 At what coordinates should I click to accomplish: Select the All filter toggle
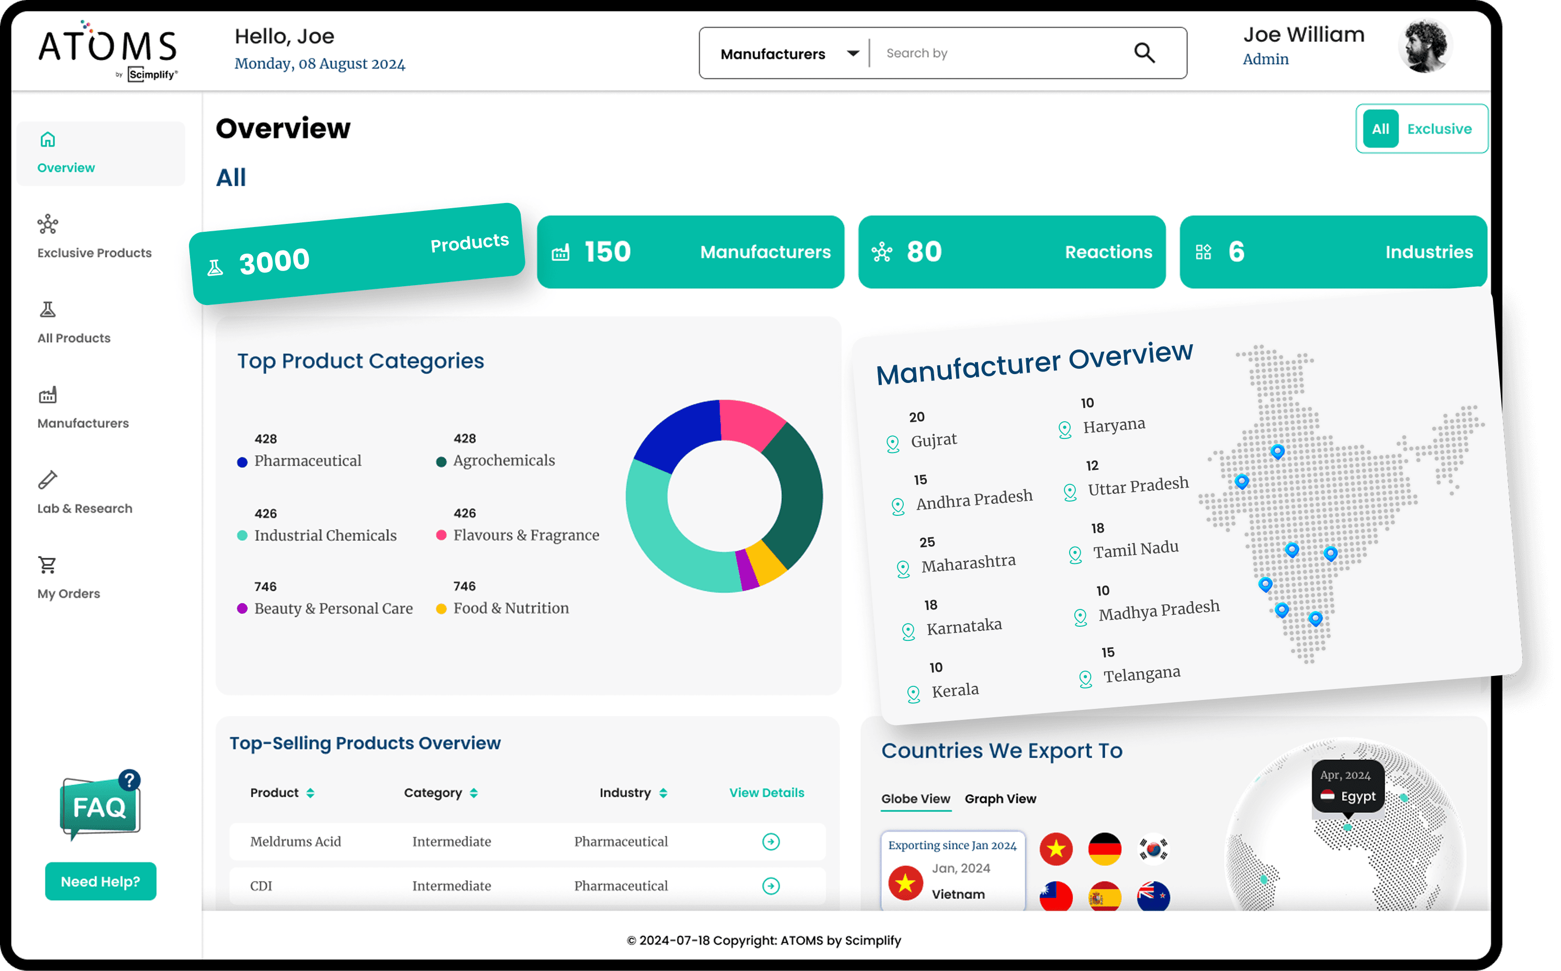coord(1380,129)
